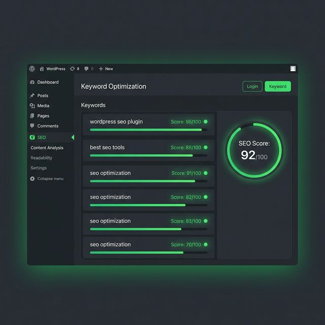The width and height of the screenshot is (325, 325).
Task: Open Readability submenu item
Action: (x=41, y=158)
